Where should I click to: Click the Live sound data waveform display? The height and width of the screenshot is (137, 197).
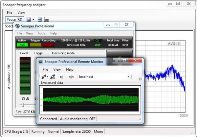[x=91, y=100]
